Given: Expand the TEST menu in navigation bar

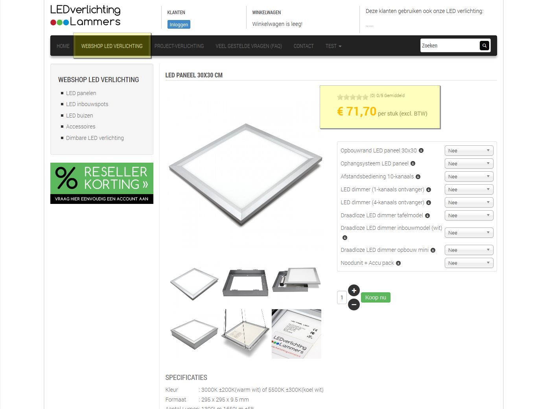Looking at the screenshot, I should point(333,46).
